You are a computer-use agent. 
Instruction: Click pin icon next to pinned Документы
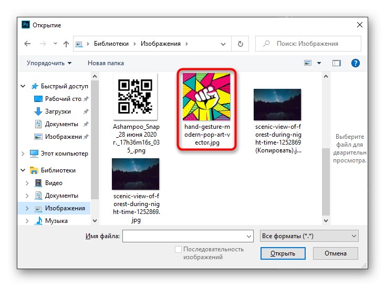click(86, 124)
